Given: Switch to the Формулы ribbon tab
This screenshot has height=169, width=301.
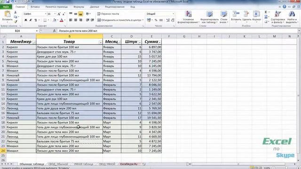Looking at the screenshot, I should click(x=79, y=7).
